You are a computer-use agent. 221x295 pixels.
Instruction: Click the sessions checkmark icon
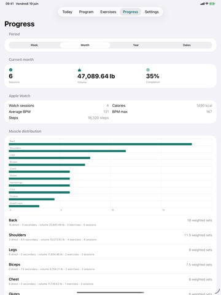coord(10,70)
